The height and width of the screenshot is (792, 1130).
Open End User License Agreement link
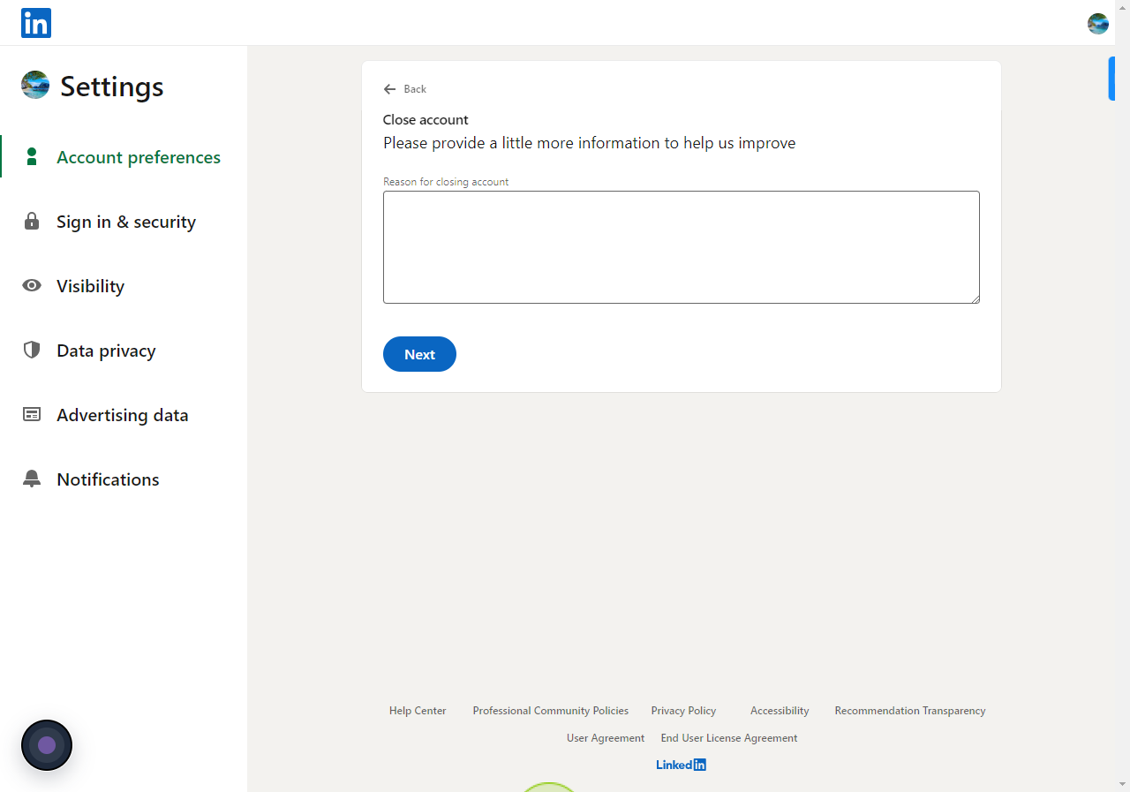729,738
